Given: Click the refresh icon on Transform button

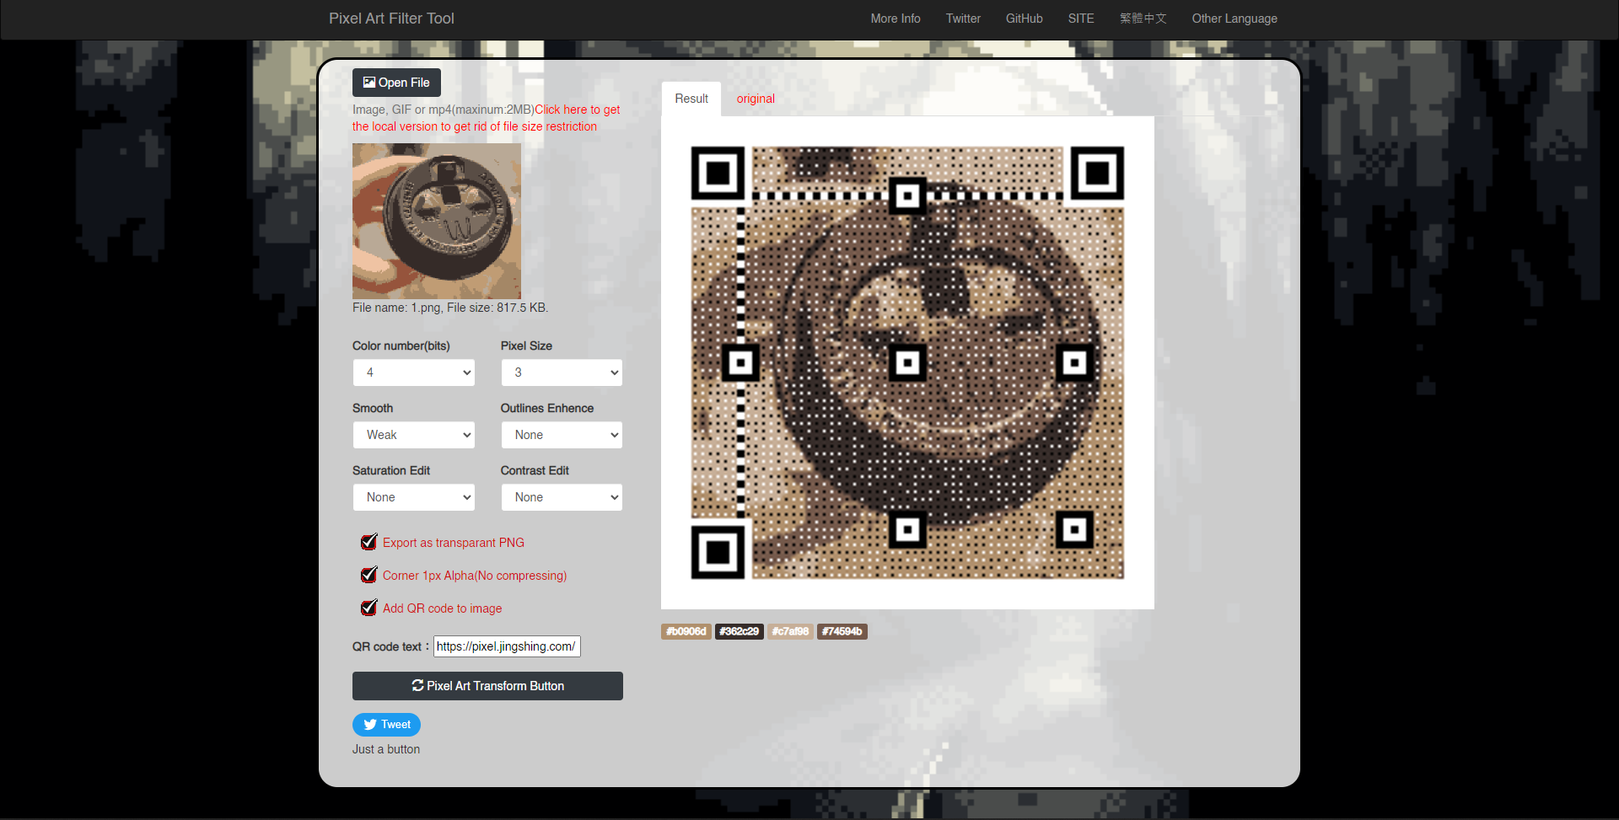Looking at the screenshot, I should (417, 685).
